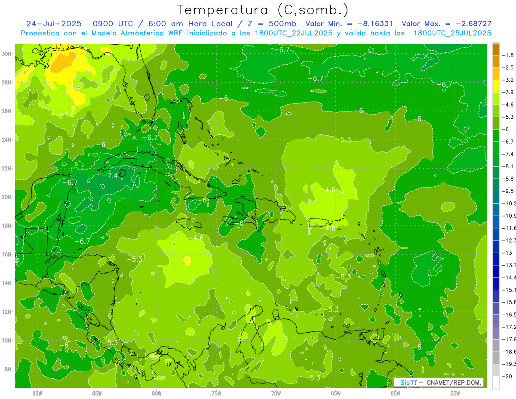This screenshot has width=516, height=399.
Task: Click the -9.5 value on the color scale
Action: pyautogui.click(x=508, y=191)
